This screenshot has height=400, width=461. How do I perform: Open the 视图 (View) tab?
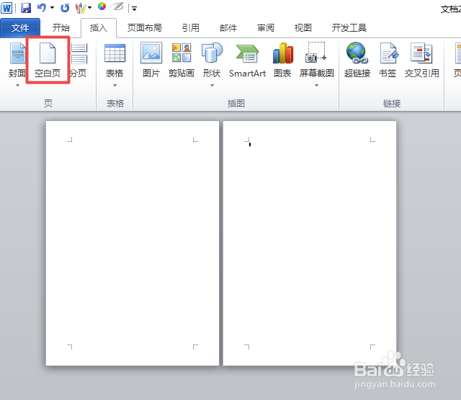303,28
